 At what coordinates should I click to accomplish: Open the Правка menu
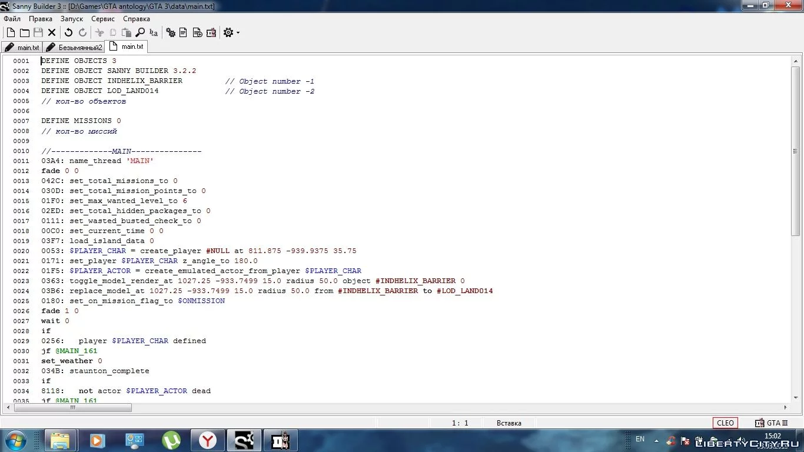pos(41,19)
